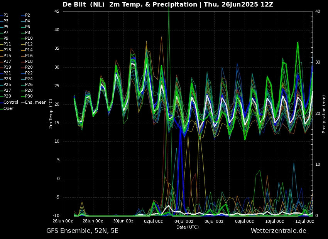Click the 26Jun 00z date tick
Image resolution: width=328 pixels, height=239 pixels.
[x=63, y=221]
